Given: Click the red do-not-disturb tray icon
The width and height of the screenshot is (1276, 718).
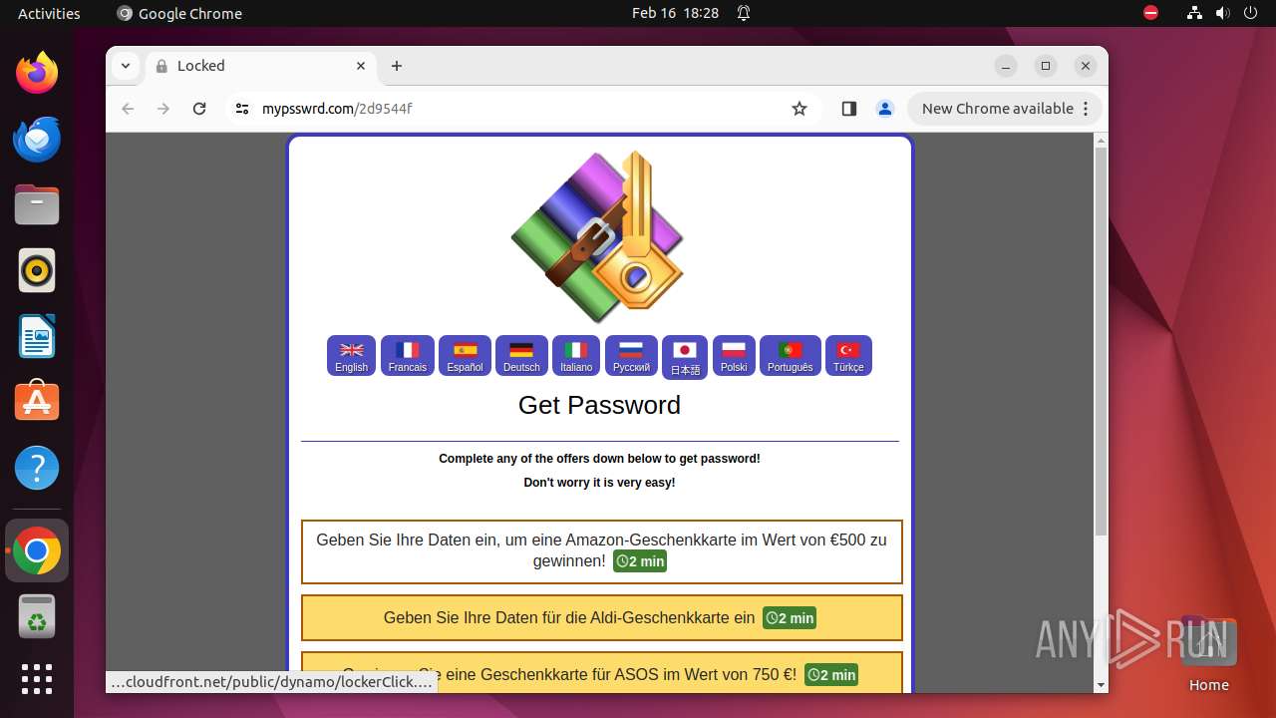Looking at the screenshot, I should [1150, 13].
